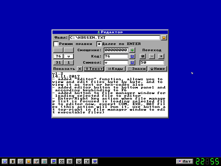Enable the Режим правки checkbox
This screenshot has width=221, height=166.
pos(56,44)
